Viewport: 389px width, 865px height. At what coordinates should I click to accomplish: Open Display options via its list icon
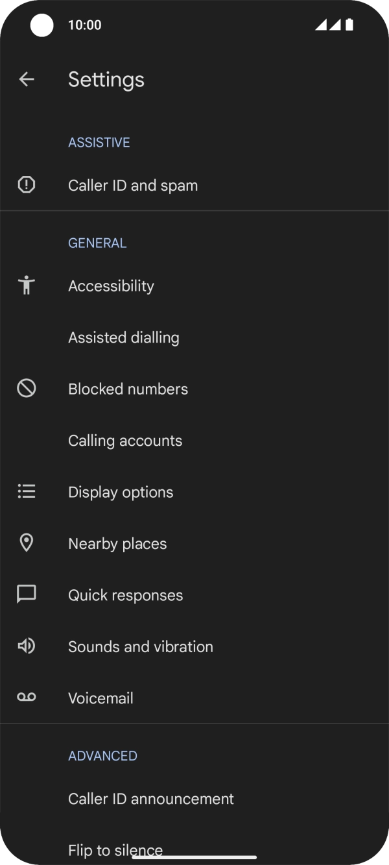point(26,491)
